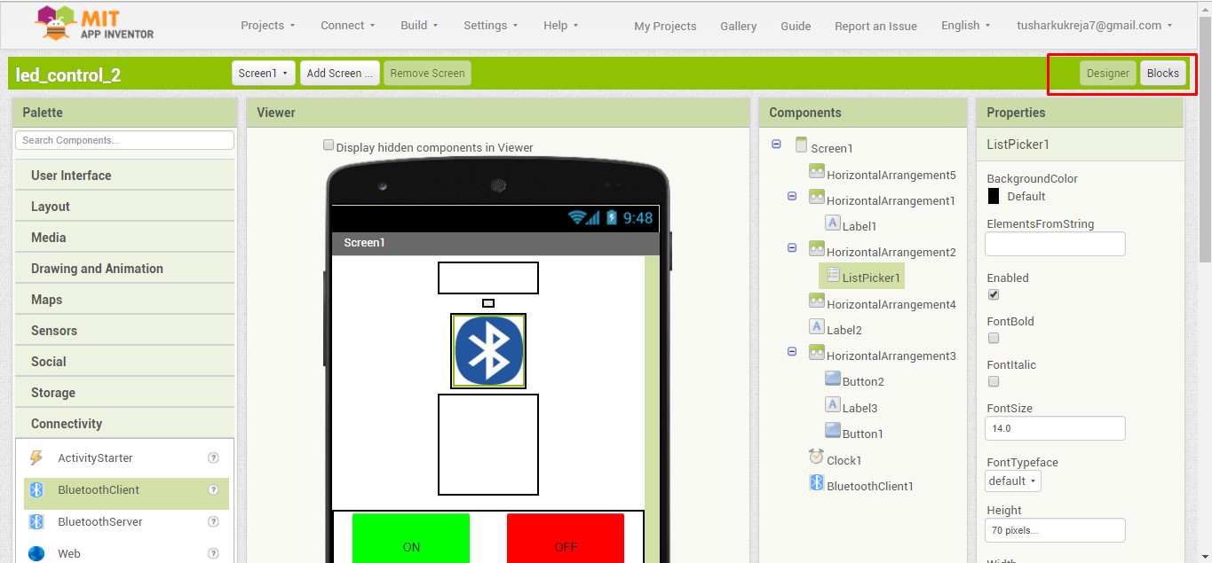Screen dimensions: 1212x563
Task: Expand the Storage palette section
Action: pos(125,393)
